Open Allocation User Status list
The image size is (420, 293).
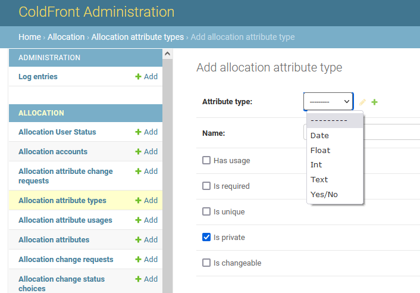[x=57, y=132]
